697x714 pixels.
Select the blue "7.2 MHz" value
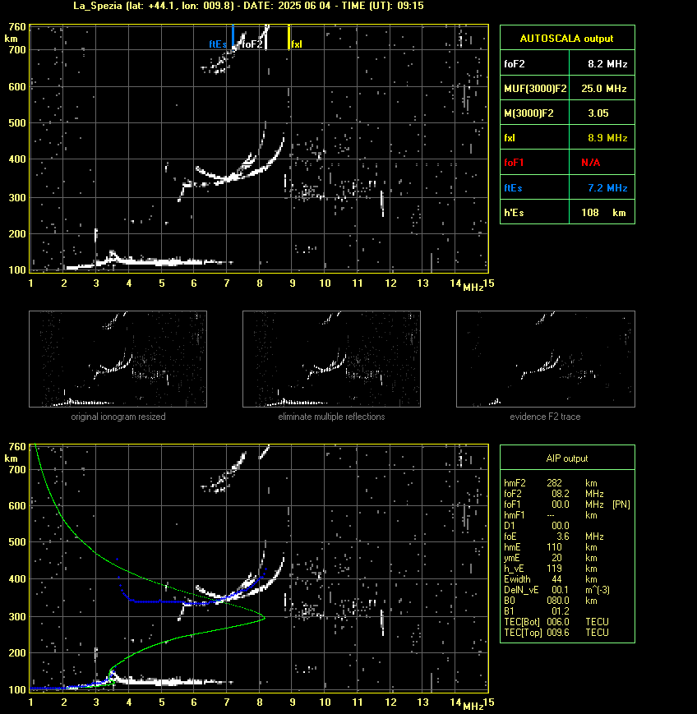(x=607, y=187)
